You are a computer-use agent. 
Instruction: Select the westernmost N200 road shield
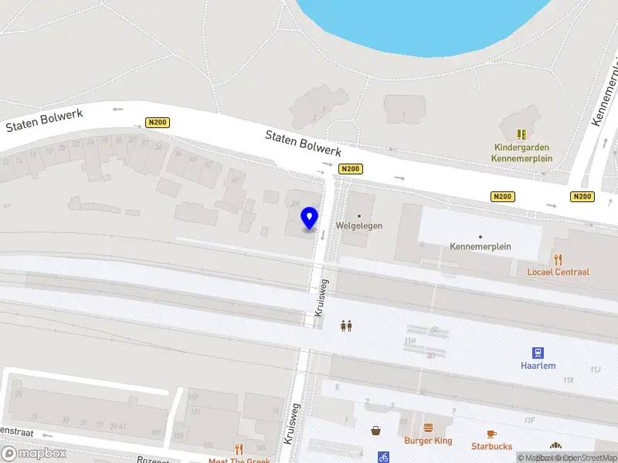pos(158,123)
